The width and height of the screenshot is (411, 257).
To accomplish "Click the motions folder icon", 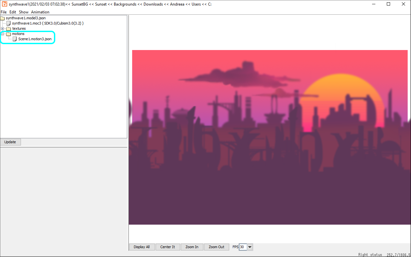I will point(9,34).
